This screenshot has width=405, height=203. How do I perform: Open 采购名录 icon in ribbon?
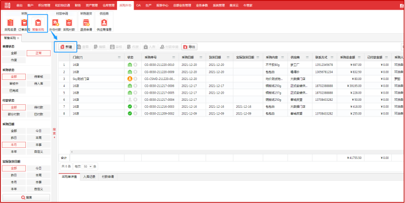[11, 23]
